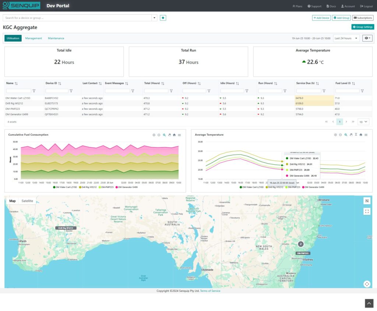Viewport: 377px width, 311px height.
Task: Click the star favorites icon beside search
Action: pos(163,18)
